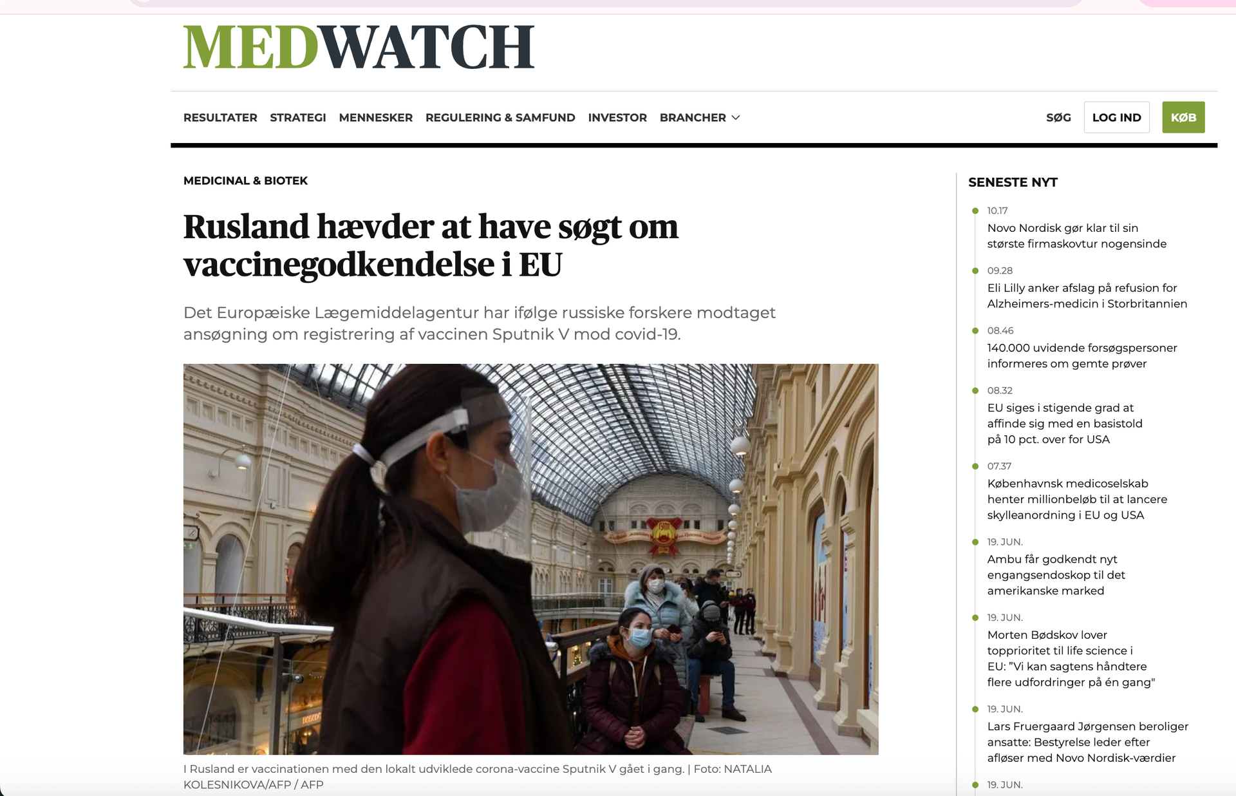This screenshot has height=796, width=1236.
Task: Open EU basistold på 10 pct. story
Action: [1065, 423]
